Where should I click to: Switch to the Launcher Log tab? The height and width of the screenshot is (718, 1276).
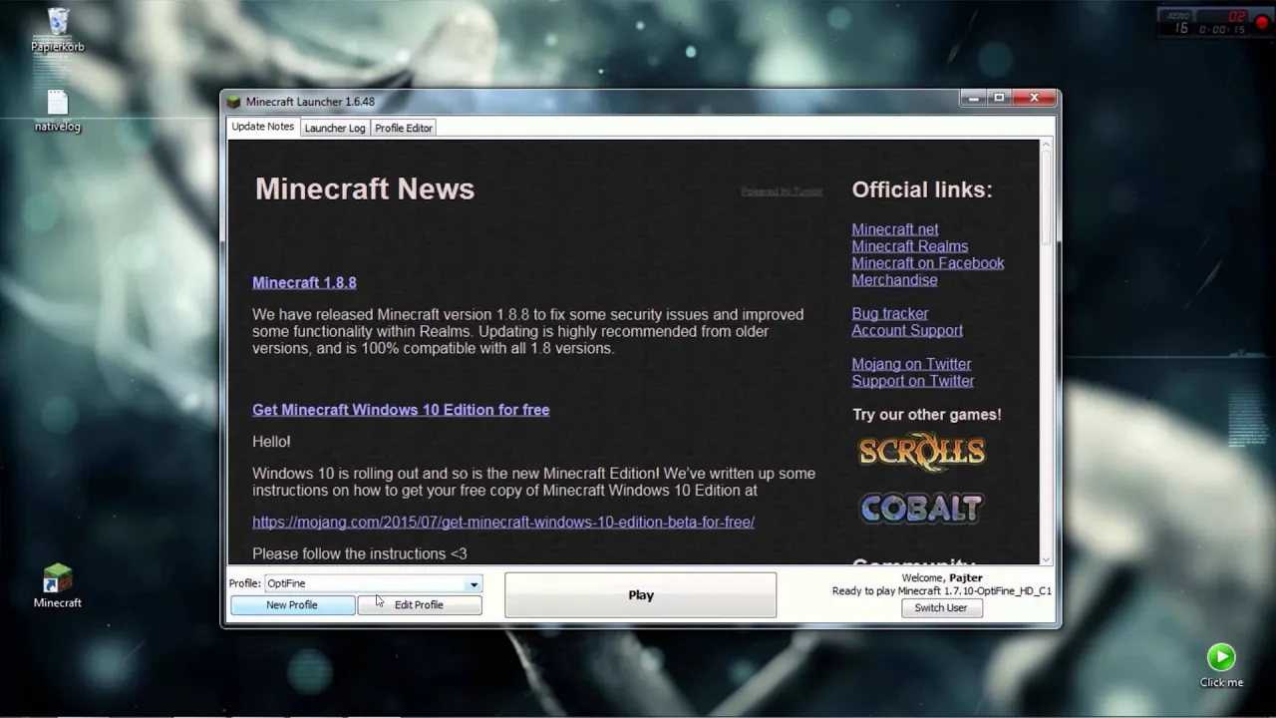click(x=335, y=128)
